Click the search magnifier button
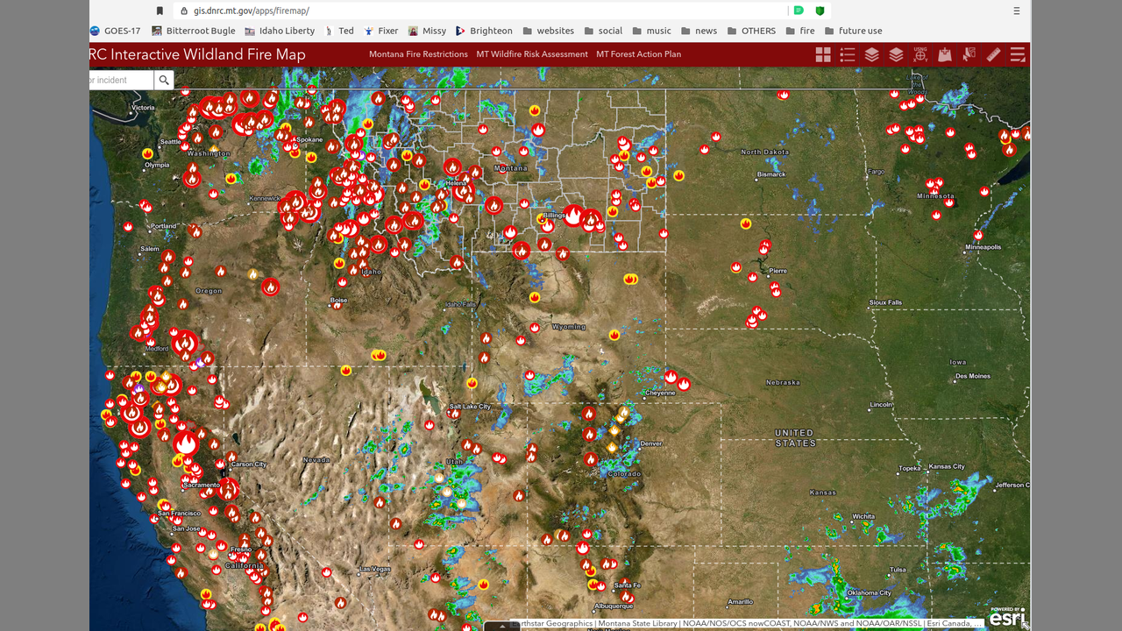Viewport: 1122px width, 631px height. point(164,80)
